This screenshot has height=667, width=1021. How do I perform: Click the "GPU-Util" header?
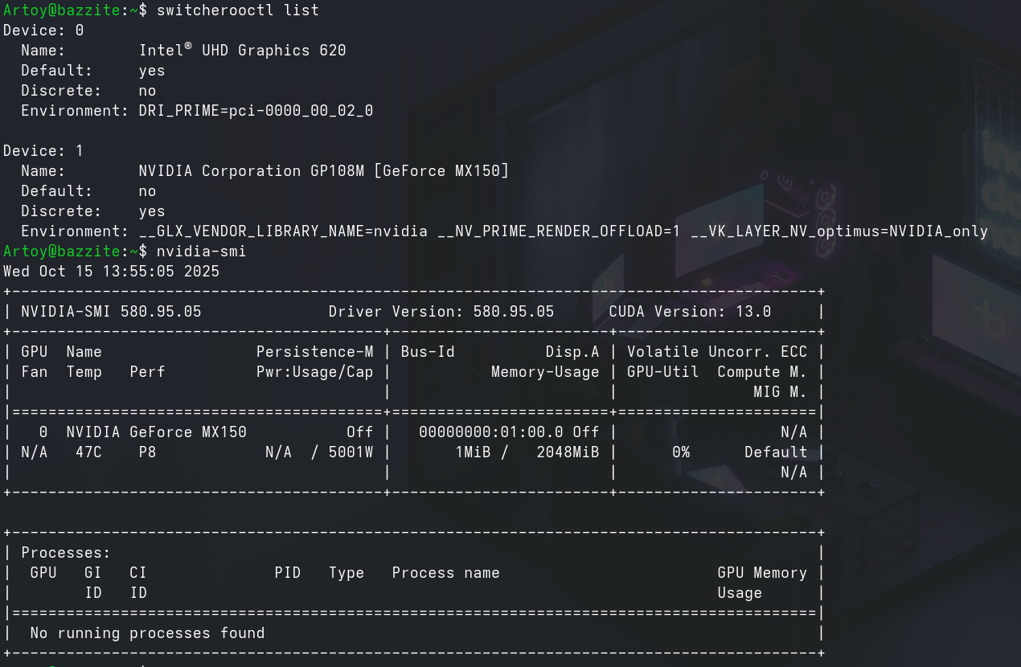click(x=663, y=372)
